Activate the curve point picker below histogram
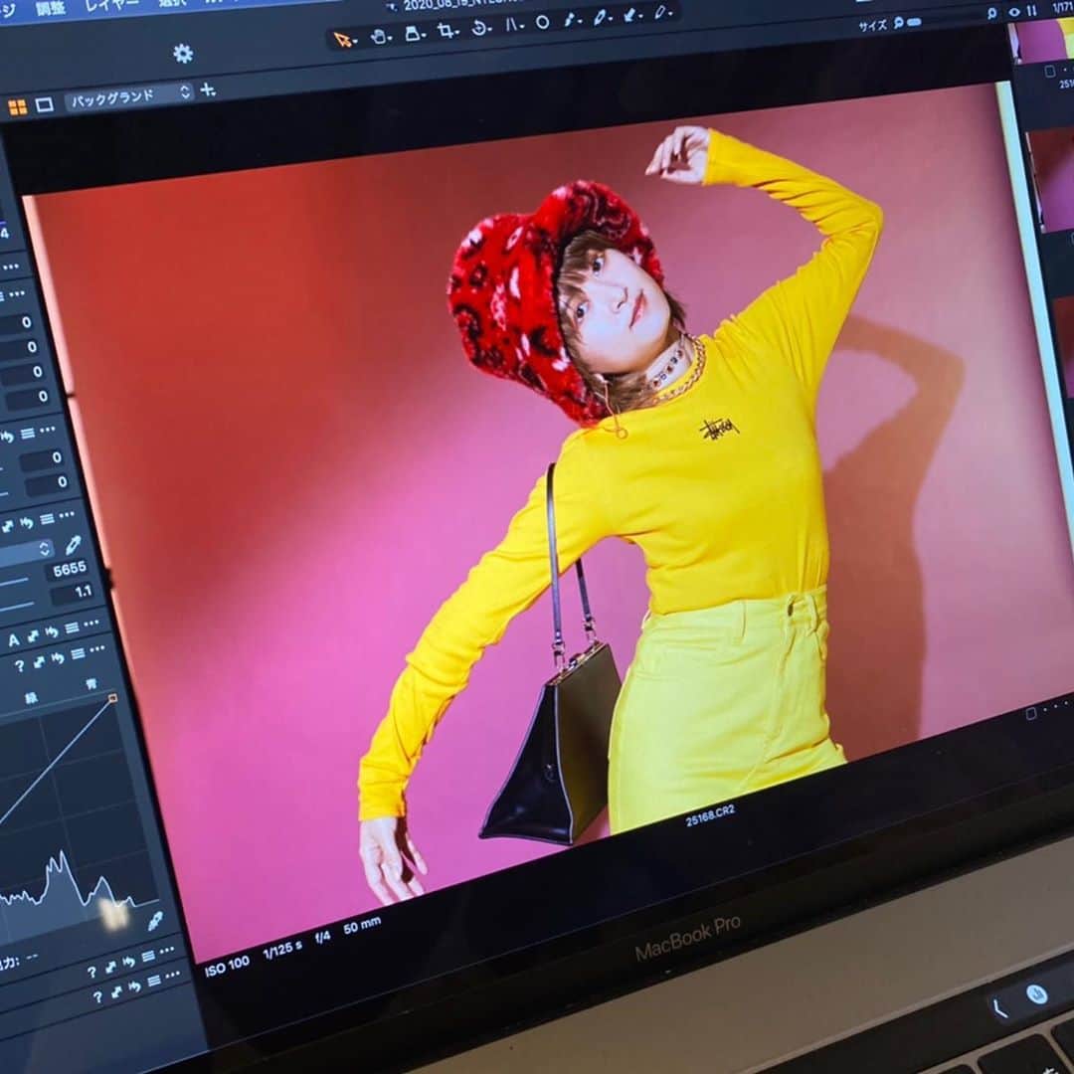 155,921
